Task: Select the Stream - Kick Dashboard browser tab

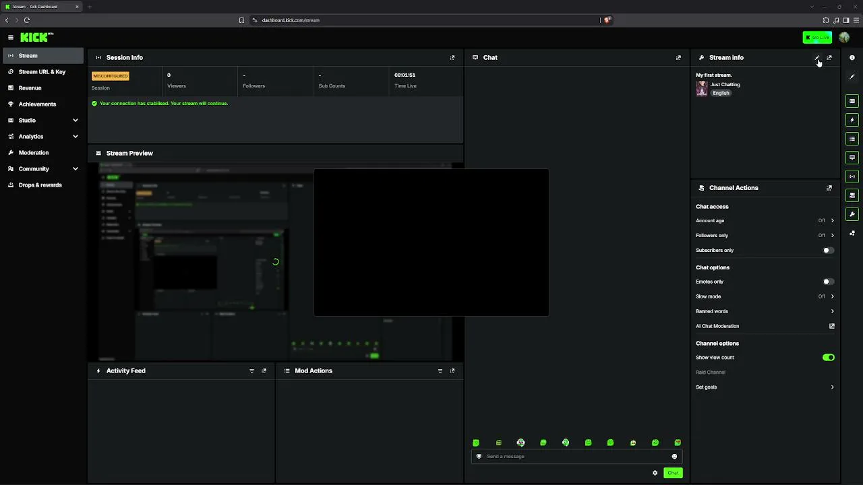Action: [x=42, y=7]
